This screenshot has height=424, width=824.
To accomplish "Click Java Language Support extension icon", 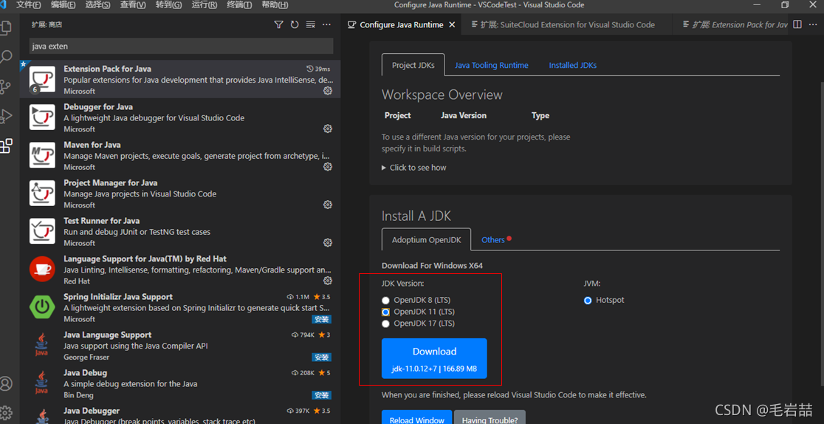I will pos(43,344).
